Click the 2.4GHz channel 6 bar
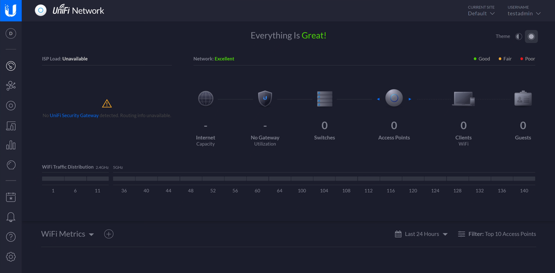 [x=75, y=179]
